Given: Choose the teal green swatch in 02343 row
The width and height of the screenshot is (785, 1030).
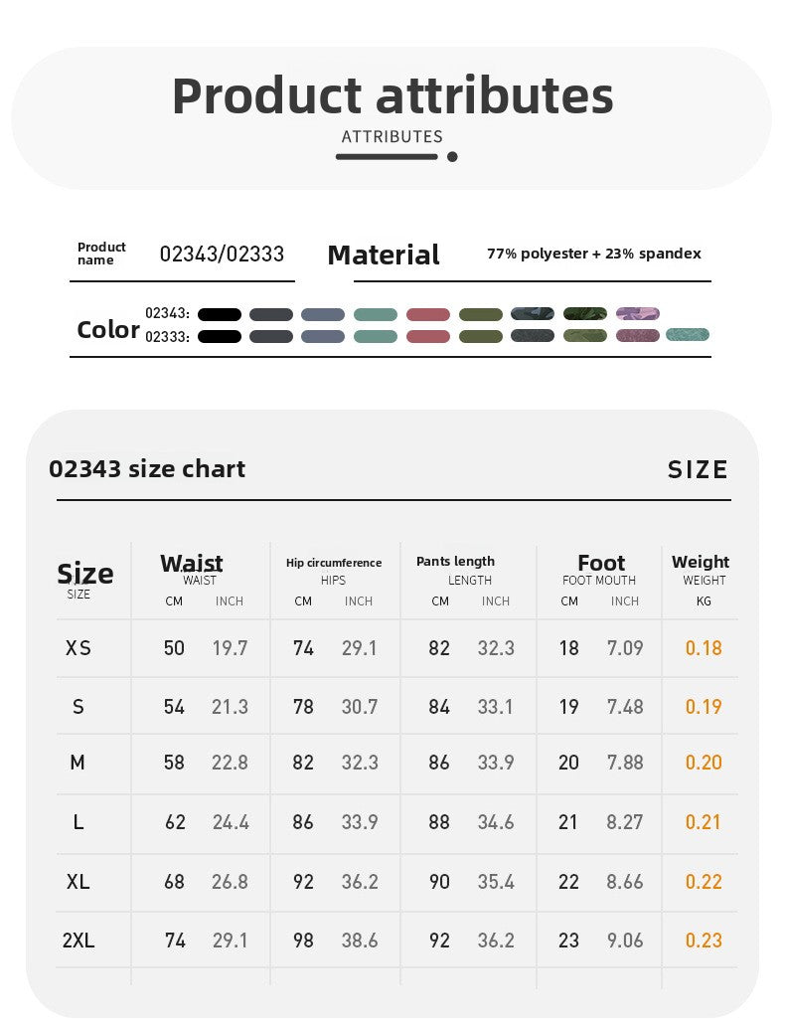Looking at the screenshot, I should click(376, 314).
